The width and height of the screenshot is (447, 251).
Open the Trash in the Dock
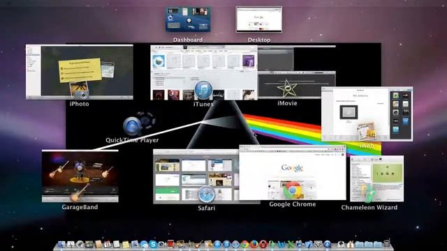tap(386, 244)
